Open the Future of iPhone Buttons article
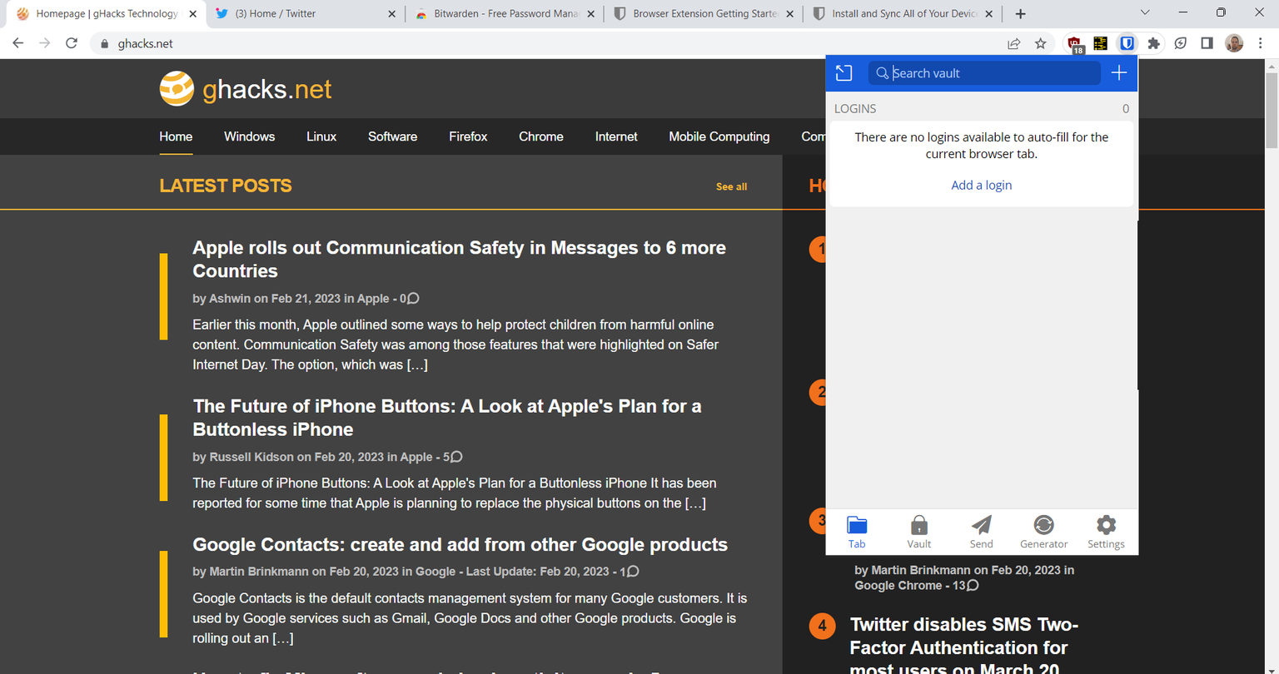 coord(447,418)
